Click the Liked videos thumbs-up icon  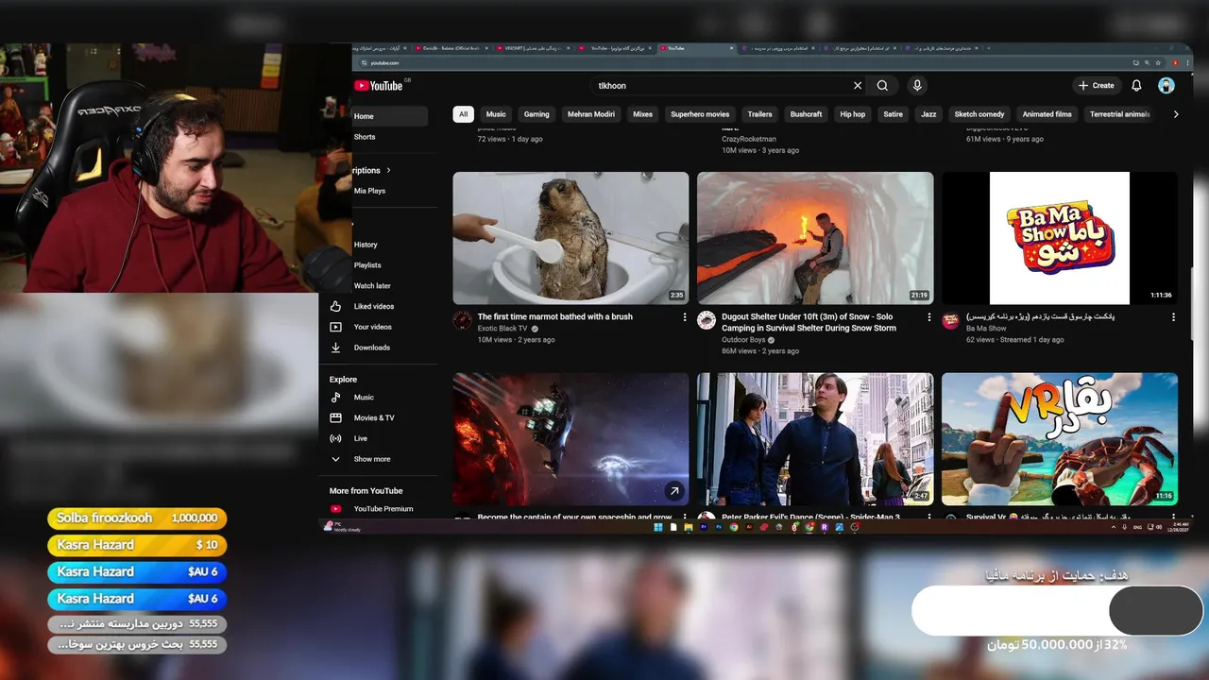pos(335,306)
